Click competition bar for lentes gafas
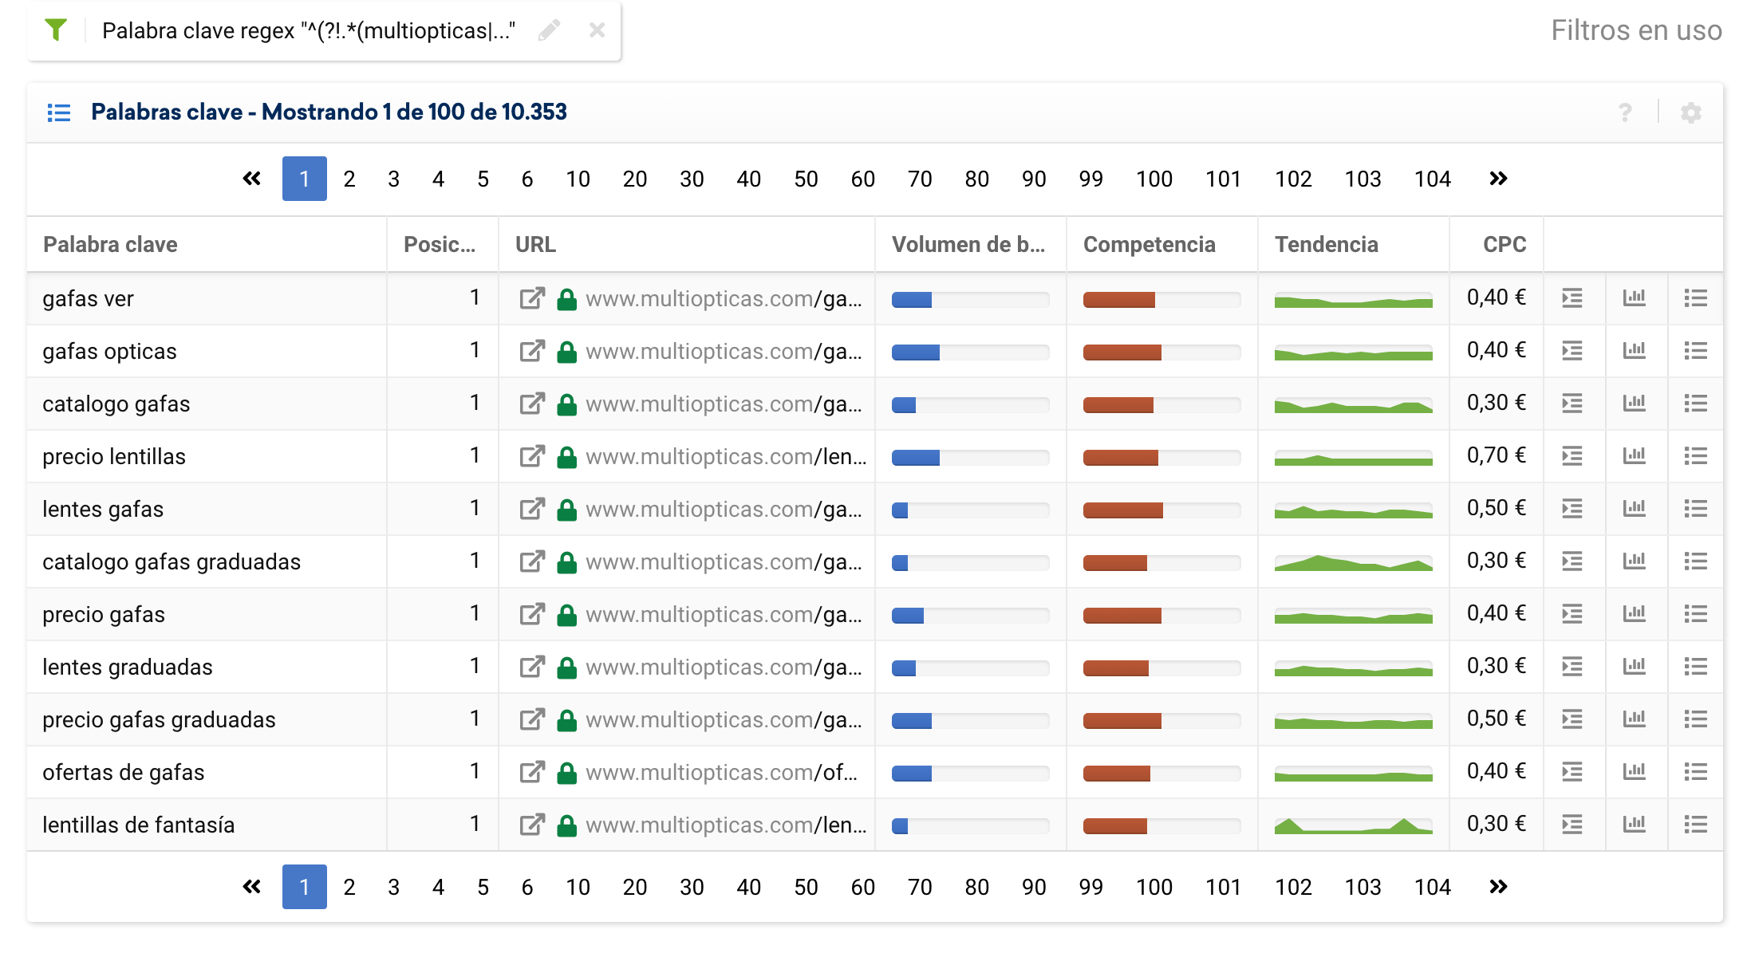 [1161, 510]
